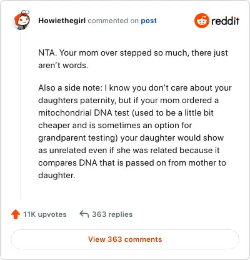Click the reply arrow icon
Viewport: 250px width, 260px height.
click(x=84, y=214)
